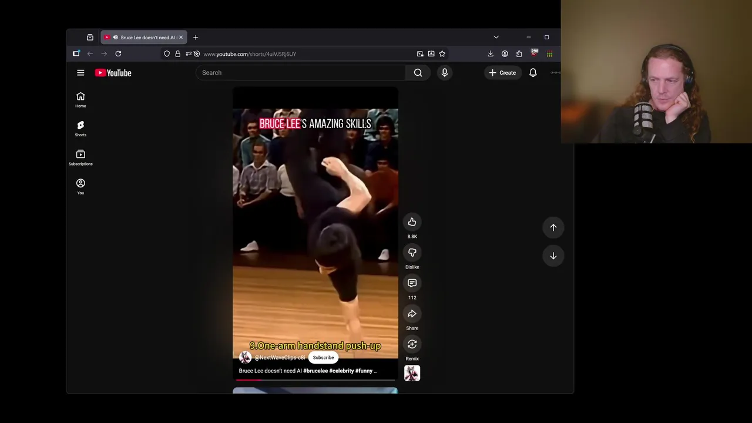Open the #funny hashtag link
The height and width of the screenshot is (423, 752).
364,371
